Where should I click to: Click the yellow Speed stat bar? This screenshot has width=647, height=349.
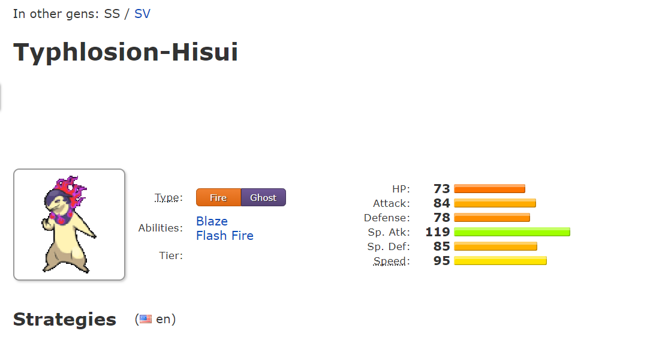(500, 261)
